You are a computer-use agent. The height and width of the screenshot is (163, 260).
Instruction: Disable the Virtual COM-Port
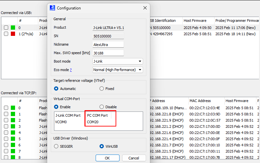point(108,107)
